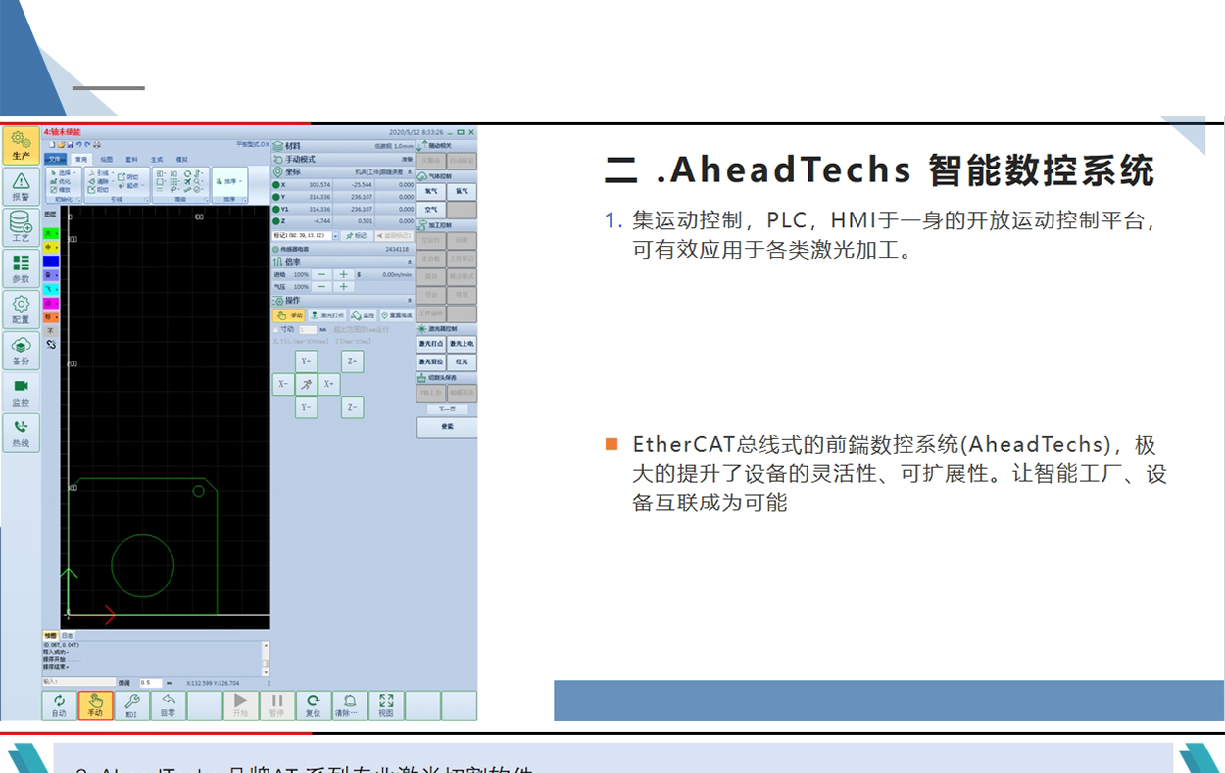The width and height of the screenshot is (1225, 773).
Task: Toggle the 手动 manual mode button in the bottom bar
Action: (95, 705)
